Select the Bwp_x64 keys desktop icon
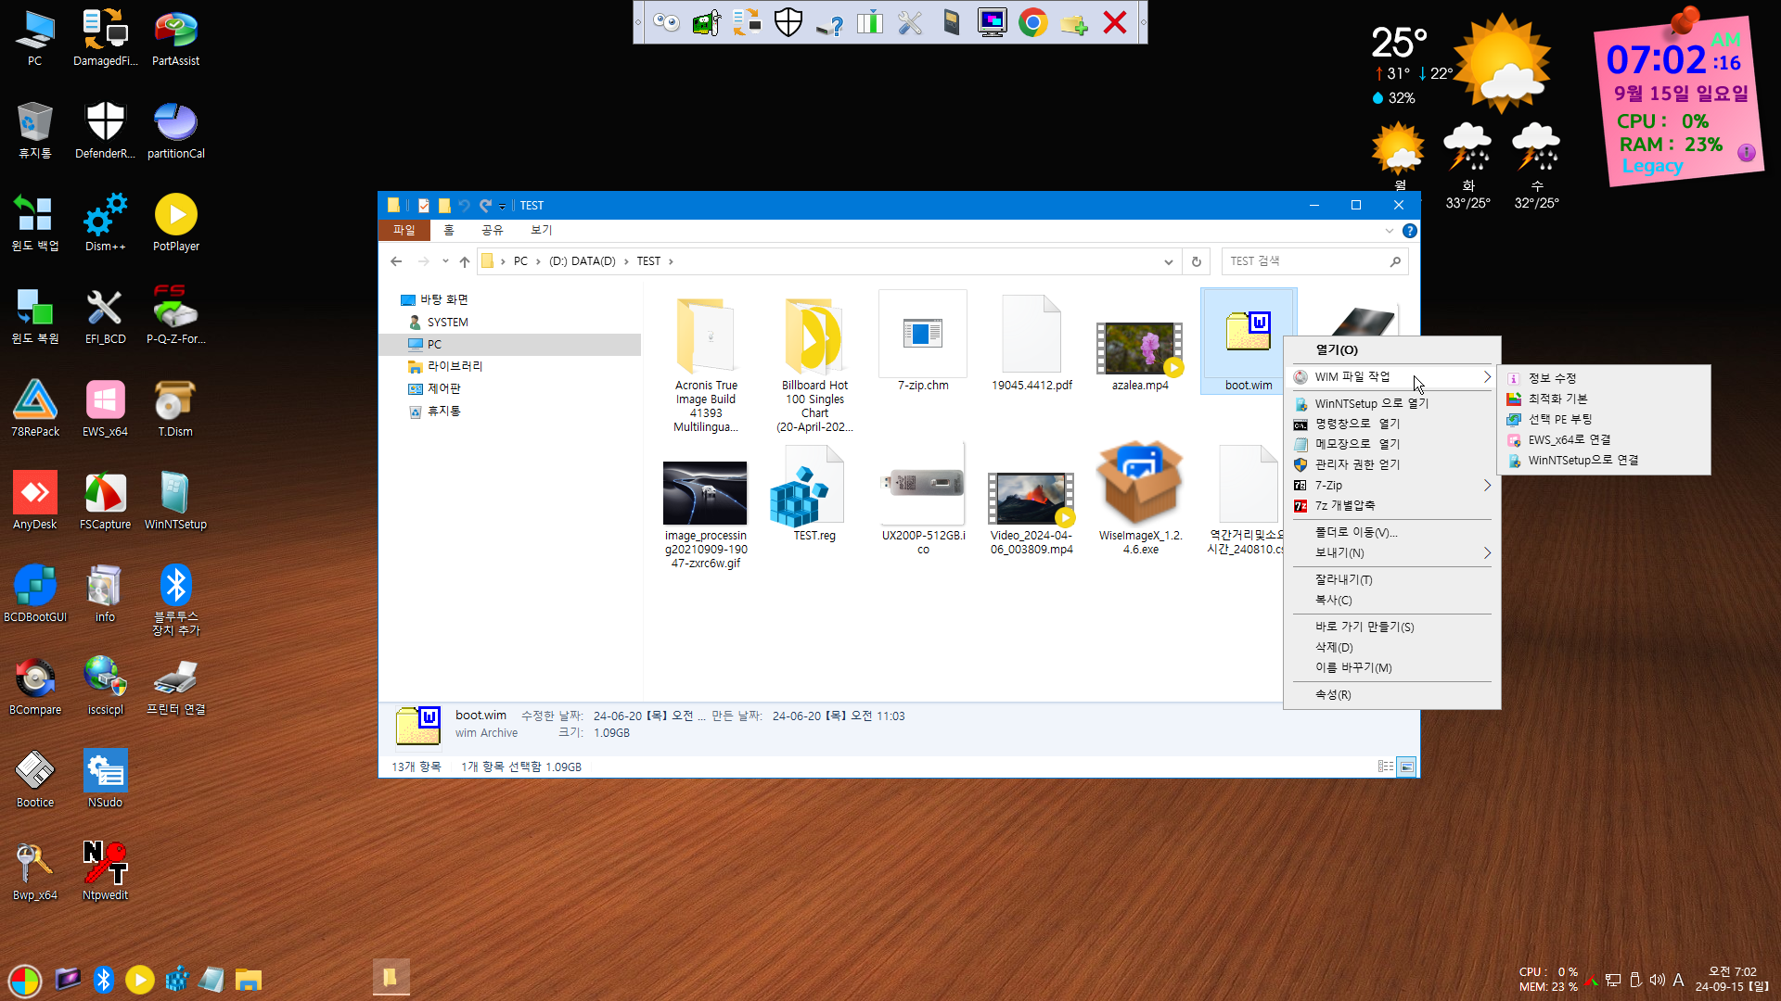1781x1001 pixels. tap(35, 872)
